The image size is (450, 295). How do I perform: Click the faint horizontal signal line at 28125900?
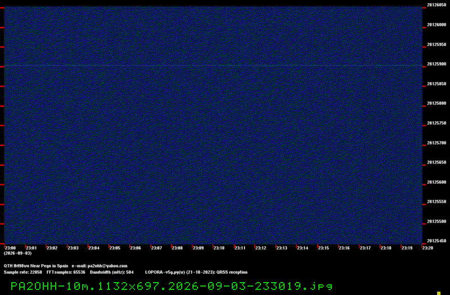pos(213,66)
